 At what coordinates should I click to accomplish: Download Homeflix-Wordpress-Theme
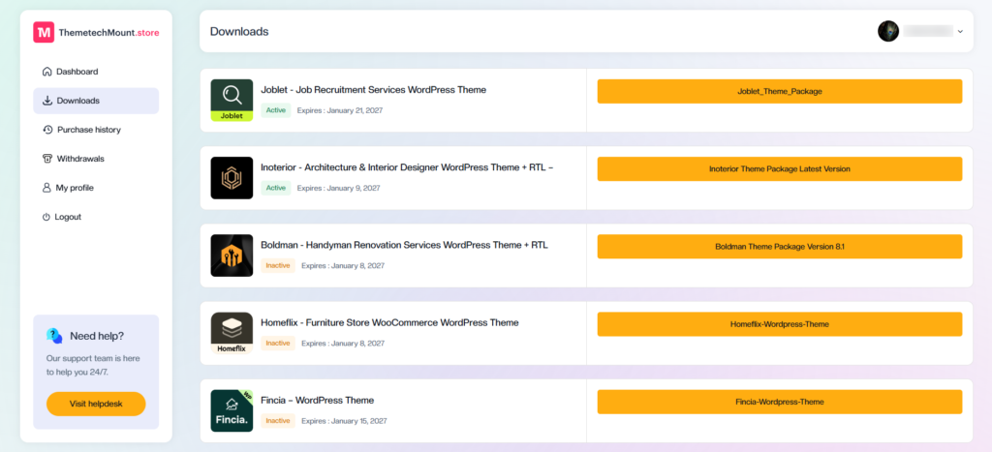(x=780, y=324)
